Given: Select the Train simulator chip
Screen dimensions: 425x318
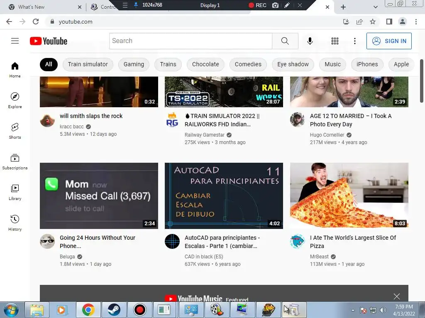Looking at the screenshot, I should [x=88, y=64].
